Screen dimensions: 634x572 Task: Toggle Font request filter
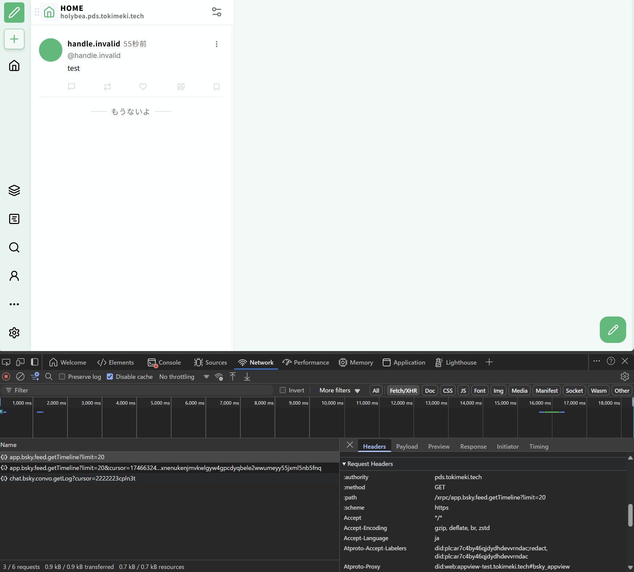click(x=480, y=391)
